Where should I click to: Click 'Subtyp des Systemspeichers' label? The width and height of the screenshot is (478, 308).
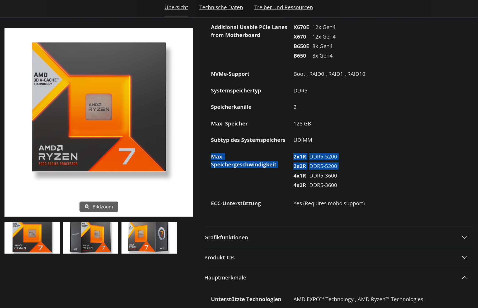[248, 140]
